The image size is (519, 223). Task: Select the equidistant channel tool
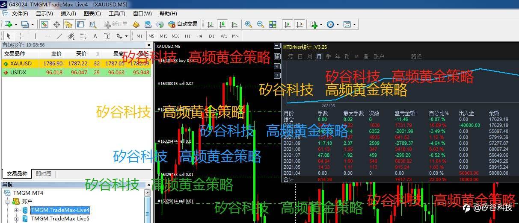[x=71, y=36]
